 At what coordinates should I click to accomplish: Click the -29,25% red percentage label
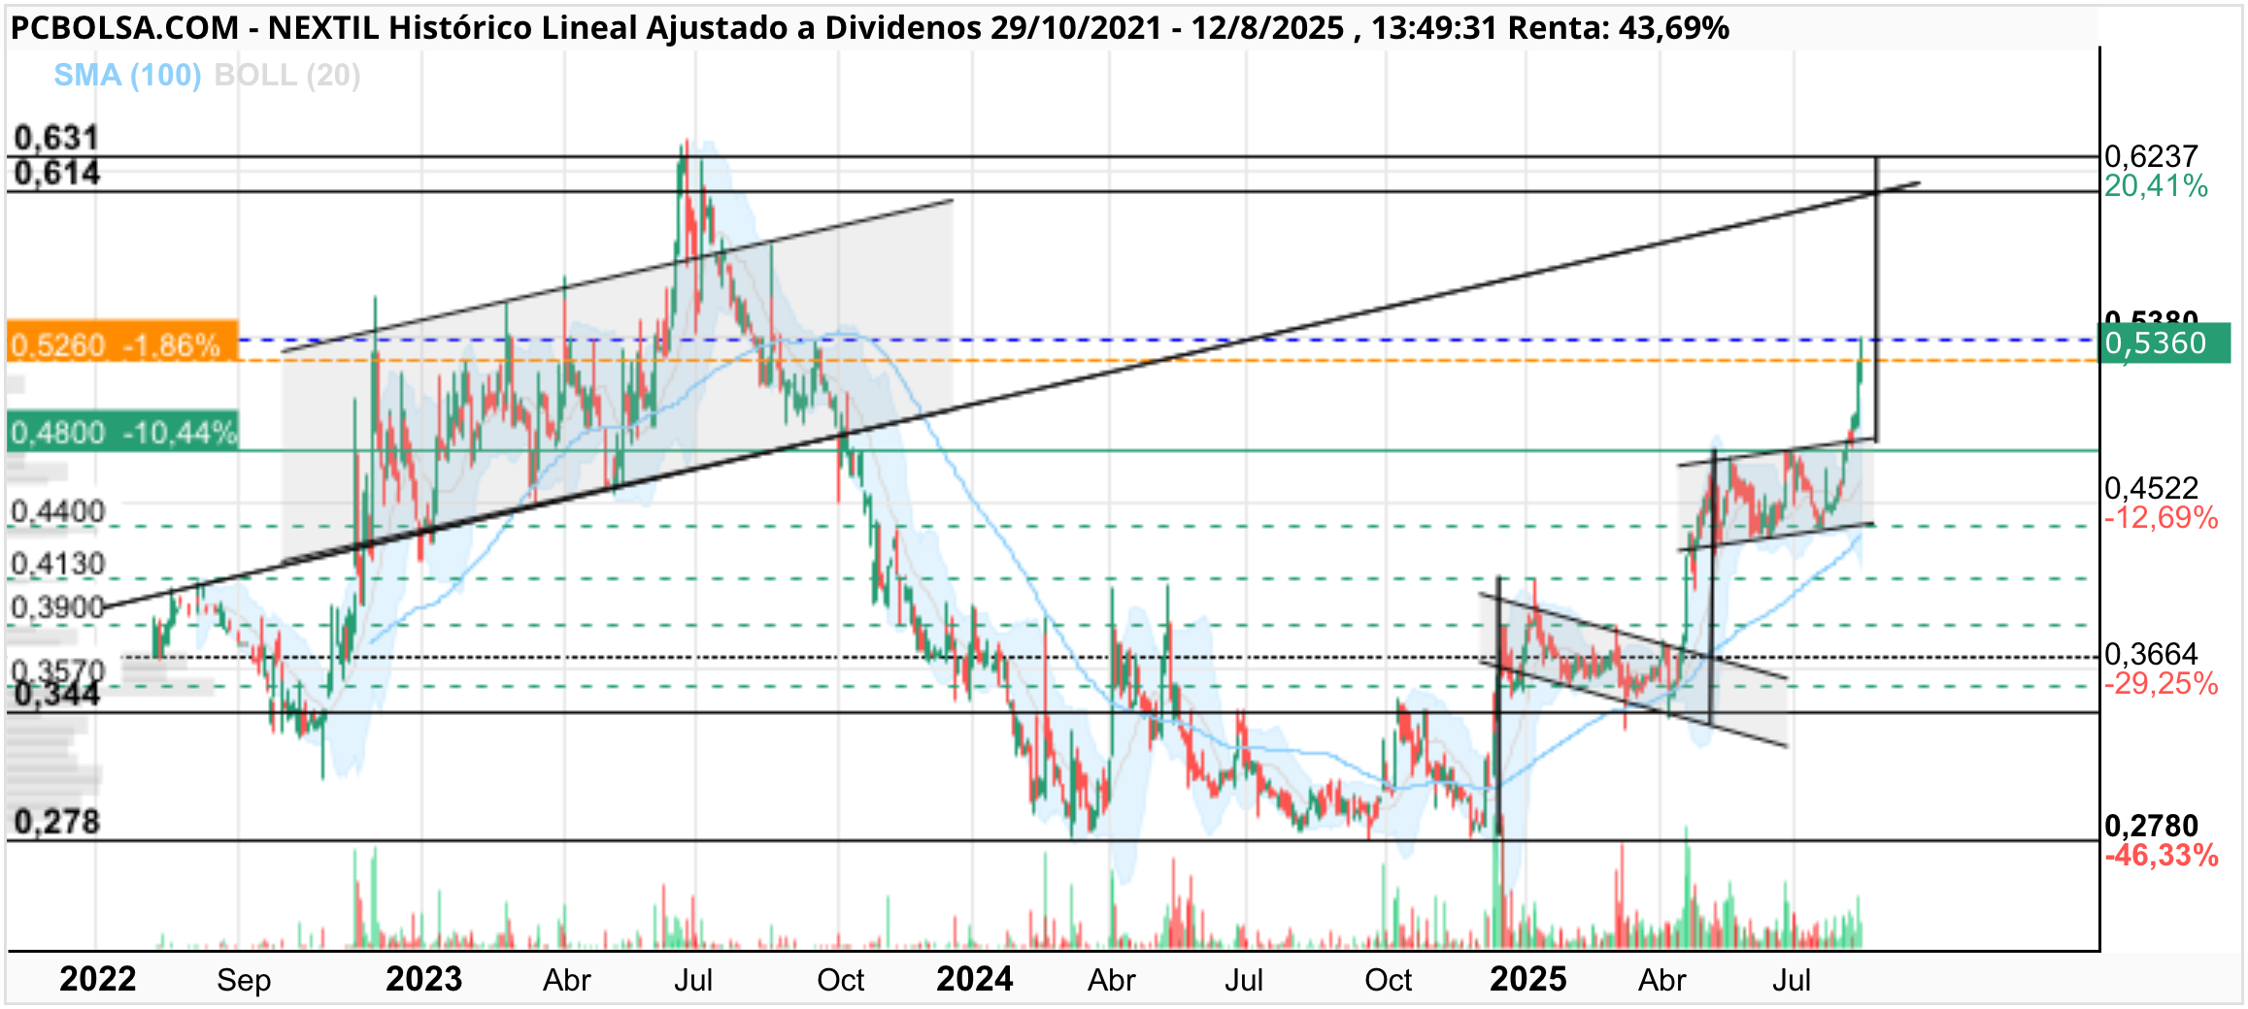coord(2161,684)
